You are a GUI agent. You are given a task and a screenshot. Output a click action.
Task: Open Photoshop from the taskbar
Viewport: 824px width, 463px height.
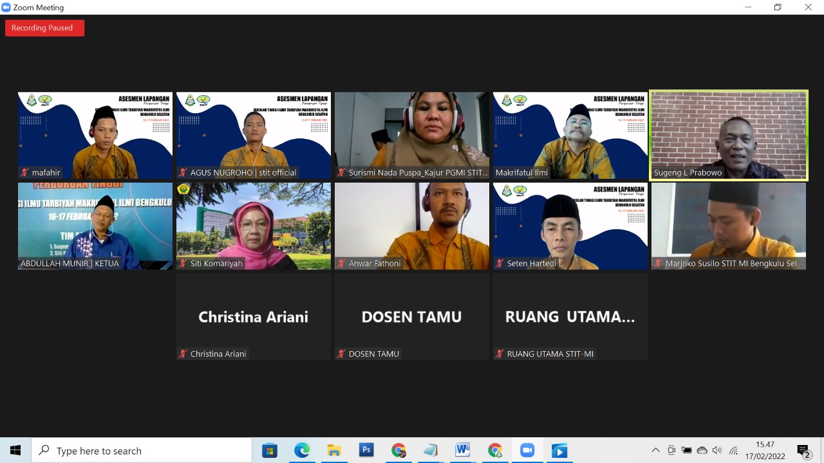tap(366, 451)
